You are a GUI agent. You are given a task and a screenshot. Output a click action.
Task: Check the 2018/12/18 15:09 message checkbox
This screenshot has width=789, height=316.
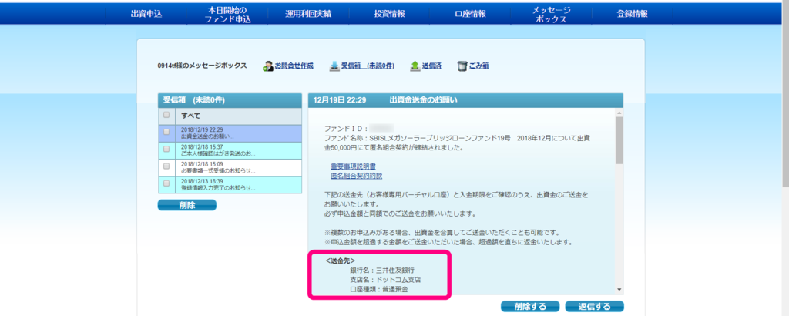coord(166,166)
